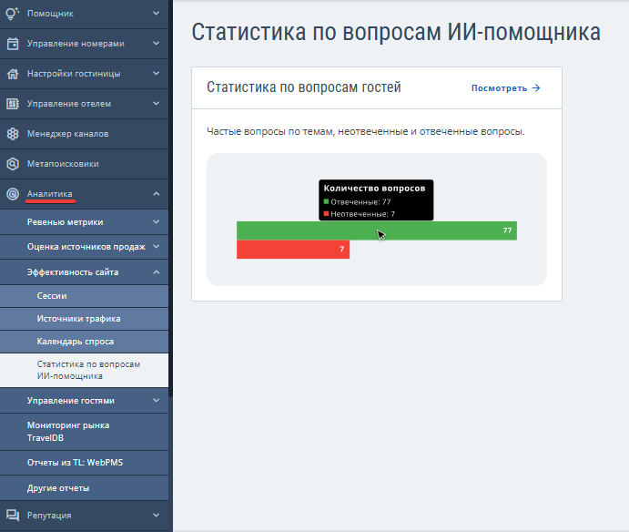Image resolution: width=629 pixels, height=532 pixels.
Task: Select Статистика по вопросам ИИ-помощника item
Action: pyautogui.click(x=85, y=370)
